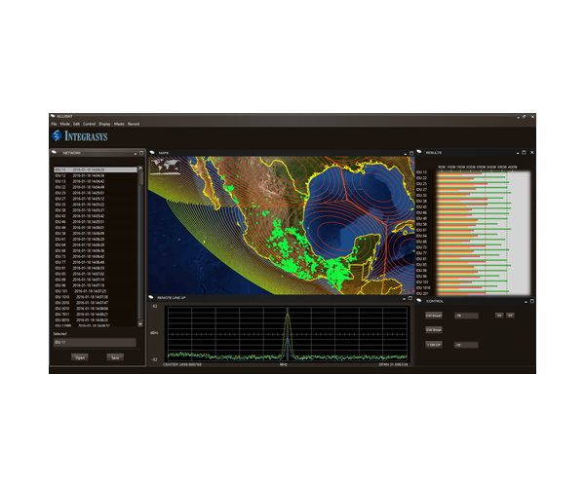Viewport: 585px width, 487px height.
Task: Select IDU 22 row in Network list
Action: click(x=96, y=187)
